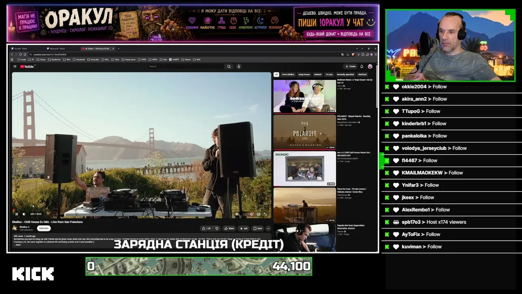Expand the description with ...more
This screenshot has height=294, width=522.
point(18,245)
